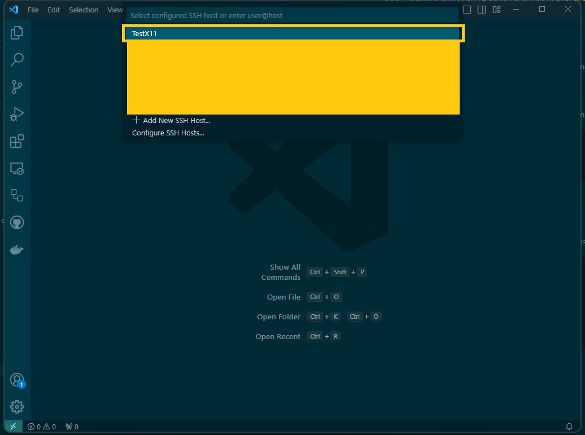Open the File menu
This screenshot has height=435, width=585.
pyautogui.click(x=33, y=10)
